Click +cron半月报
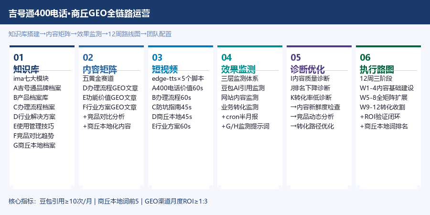Image resolution: width=430 pixels, height=215 pixels. click(x=240, y=117)
